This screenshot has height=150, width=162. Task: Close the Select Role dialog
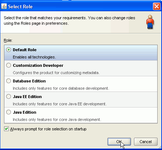157,6
